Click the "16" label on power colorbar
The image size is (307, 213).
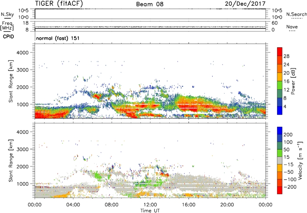pyautogui.click(x=286, y=82)
